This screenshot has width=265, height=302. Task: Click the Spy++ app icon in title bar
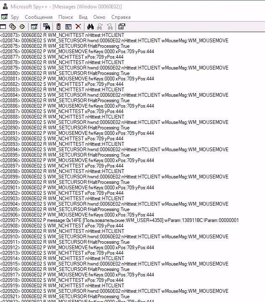tap(5, 6)
